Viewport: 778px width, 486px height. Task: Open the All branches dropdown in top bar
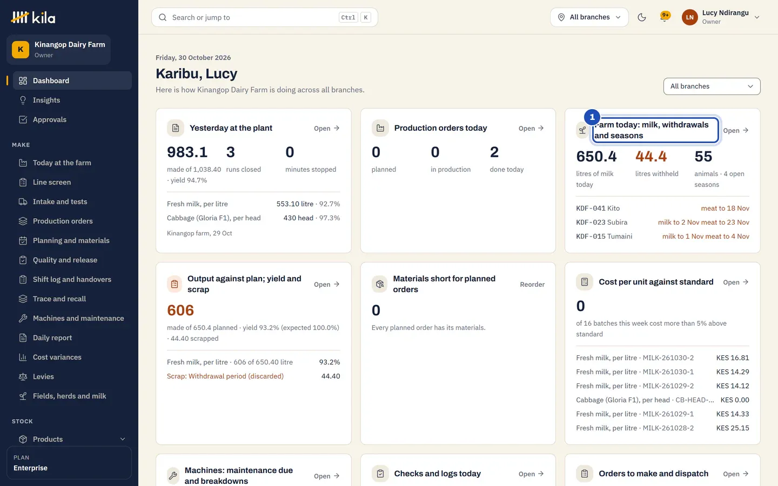click(589, 17)
